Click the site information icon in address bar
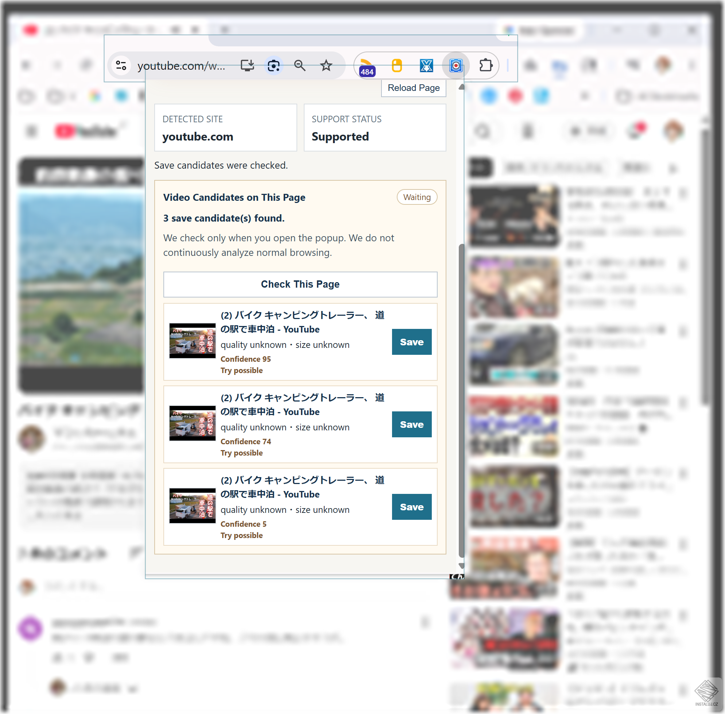The image size is (725, 714). point(121,66)
